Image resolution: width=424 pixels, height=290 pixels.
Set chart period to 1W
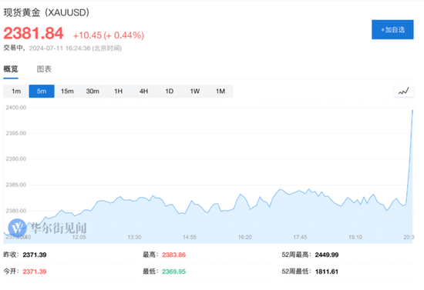click(195, 92)
